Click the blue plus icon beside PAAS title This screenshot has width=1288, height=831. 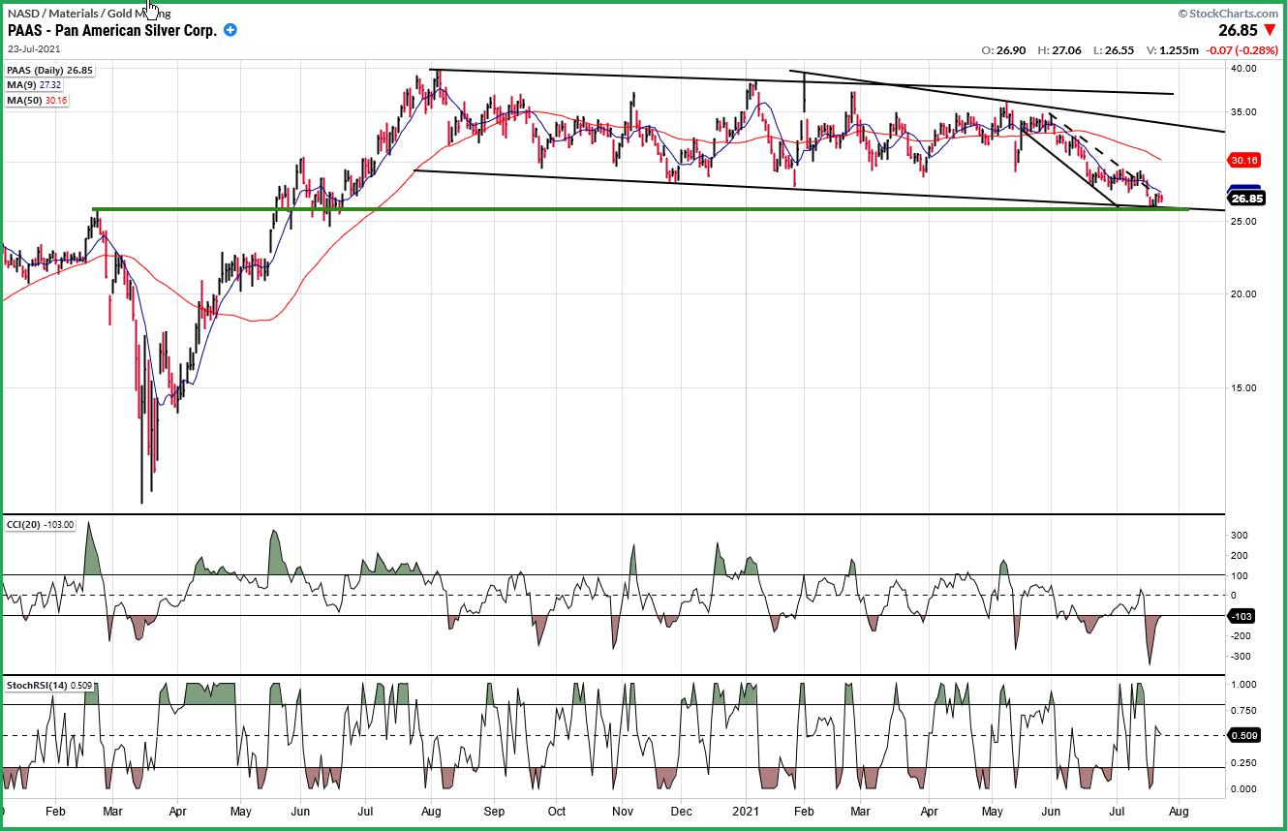tap(230, 30)
